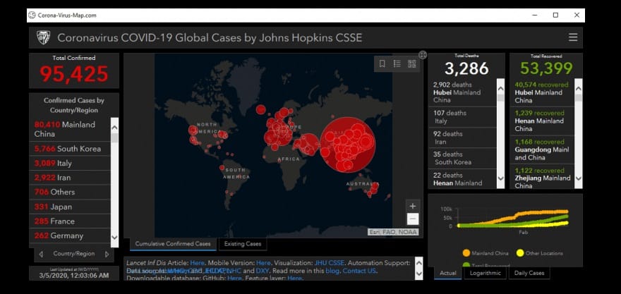Go to next Country/Region view arrow
The height and width of the screenshot is (294, 621).
click(107, 254)
